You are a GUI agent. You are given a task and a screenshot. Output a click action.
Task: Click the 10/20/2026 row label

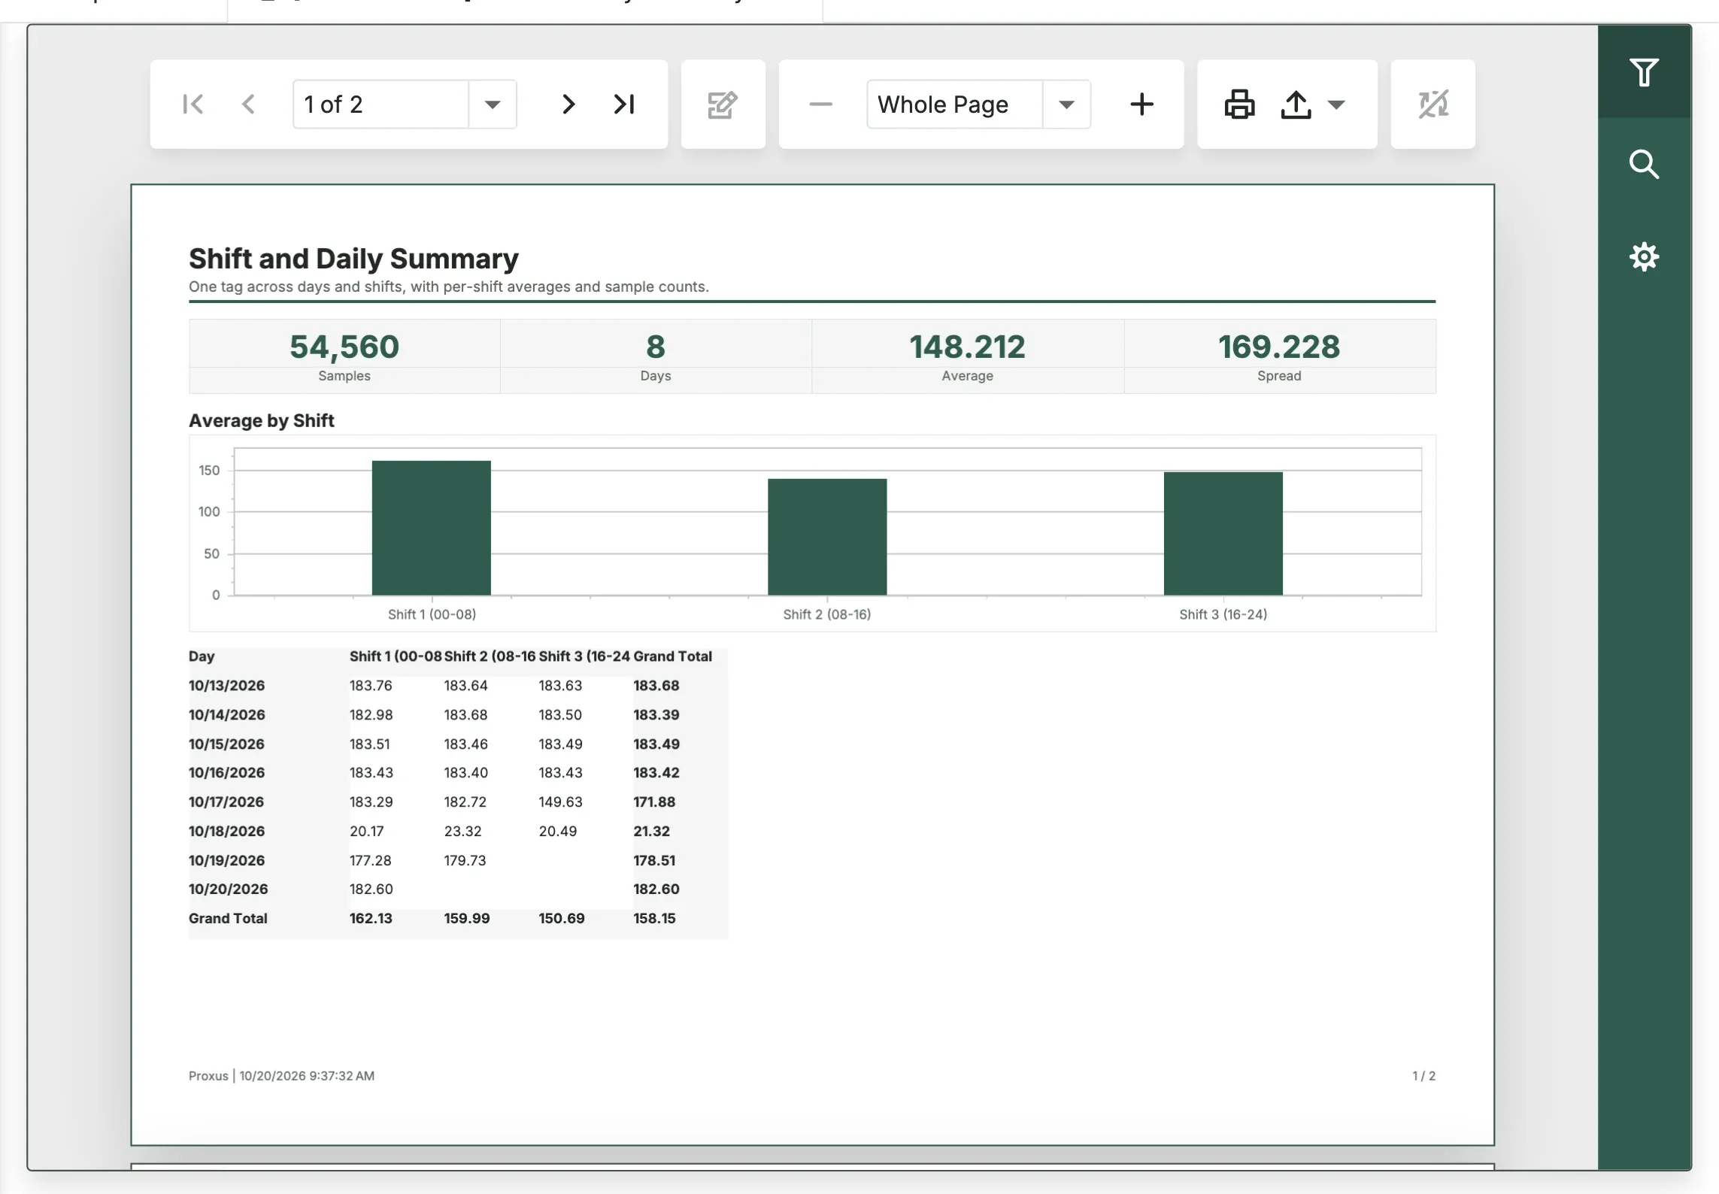(x=228, y=889)
